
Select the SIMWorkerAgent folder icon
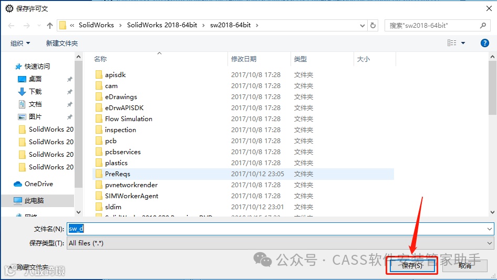tap(99, 196)
